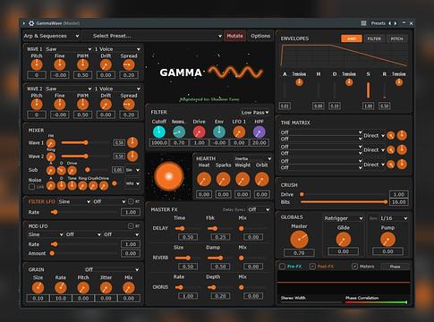
Task: Click the Hearth Sparks knob
Action: [x=223, y=180]
